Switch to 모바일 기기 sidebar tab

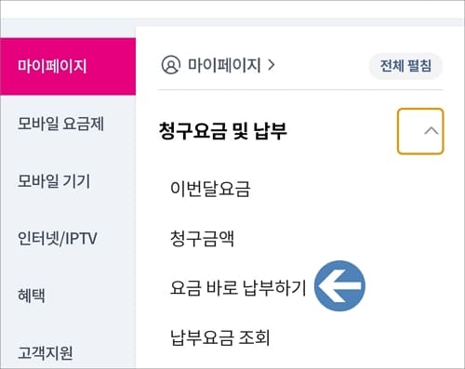tap(54, 181)
